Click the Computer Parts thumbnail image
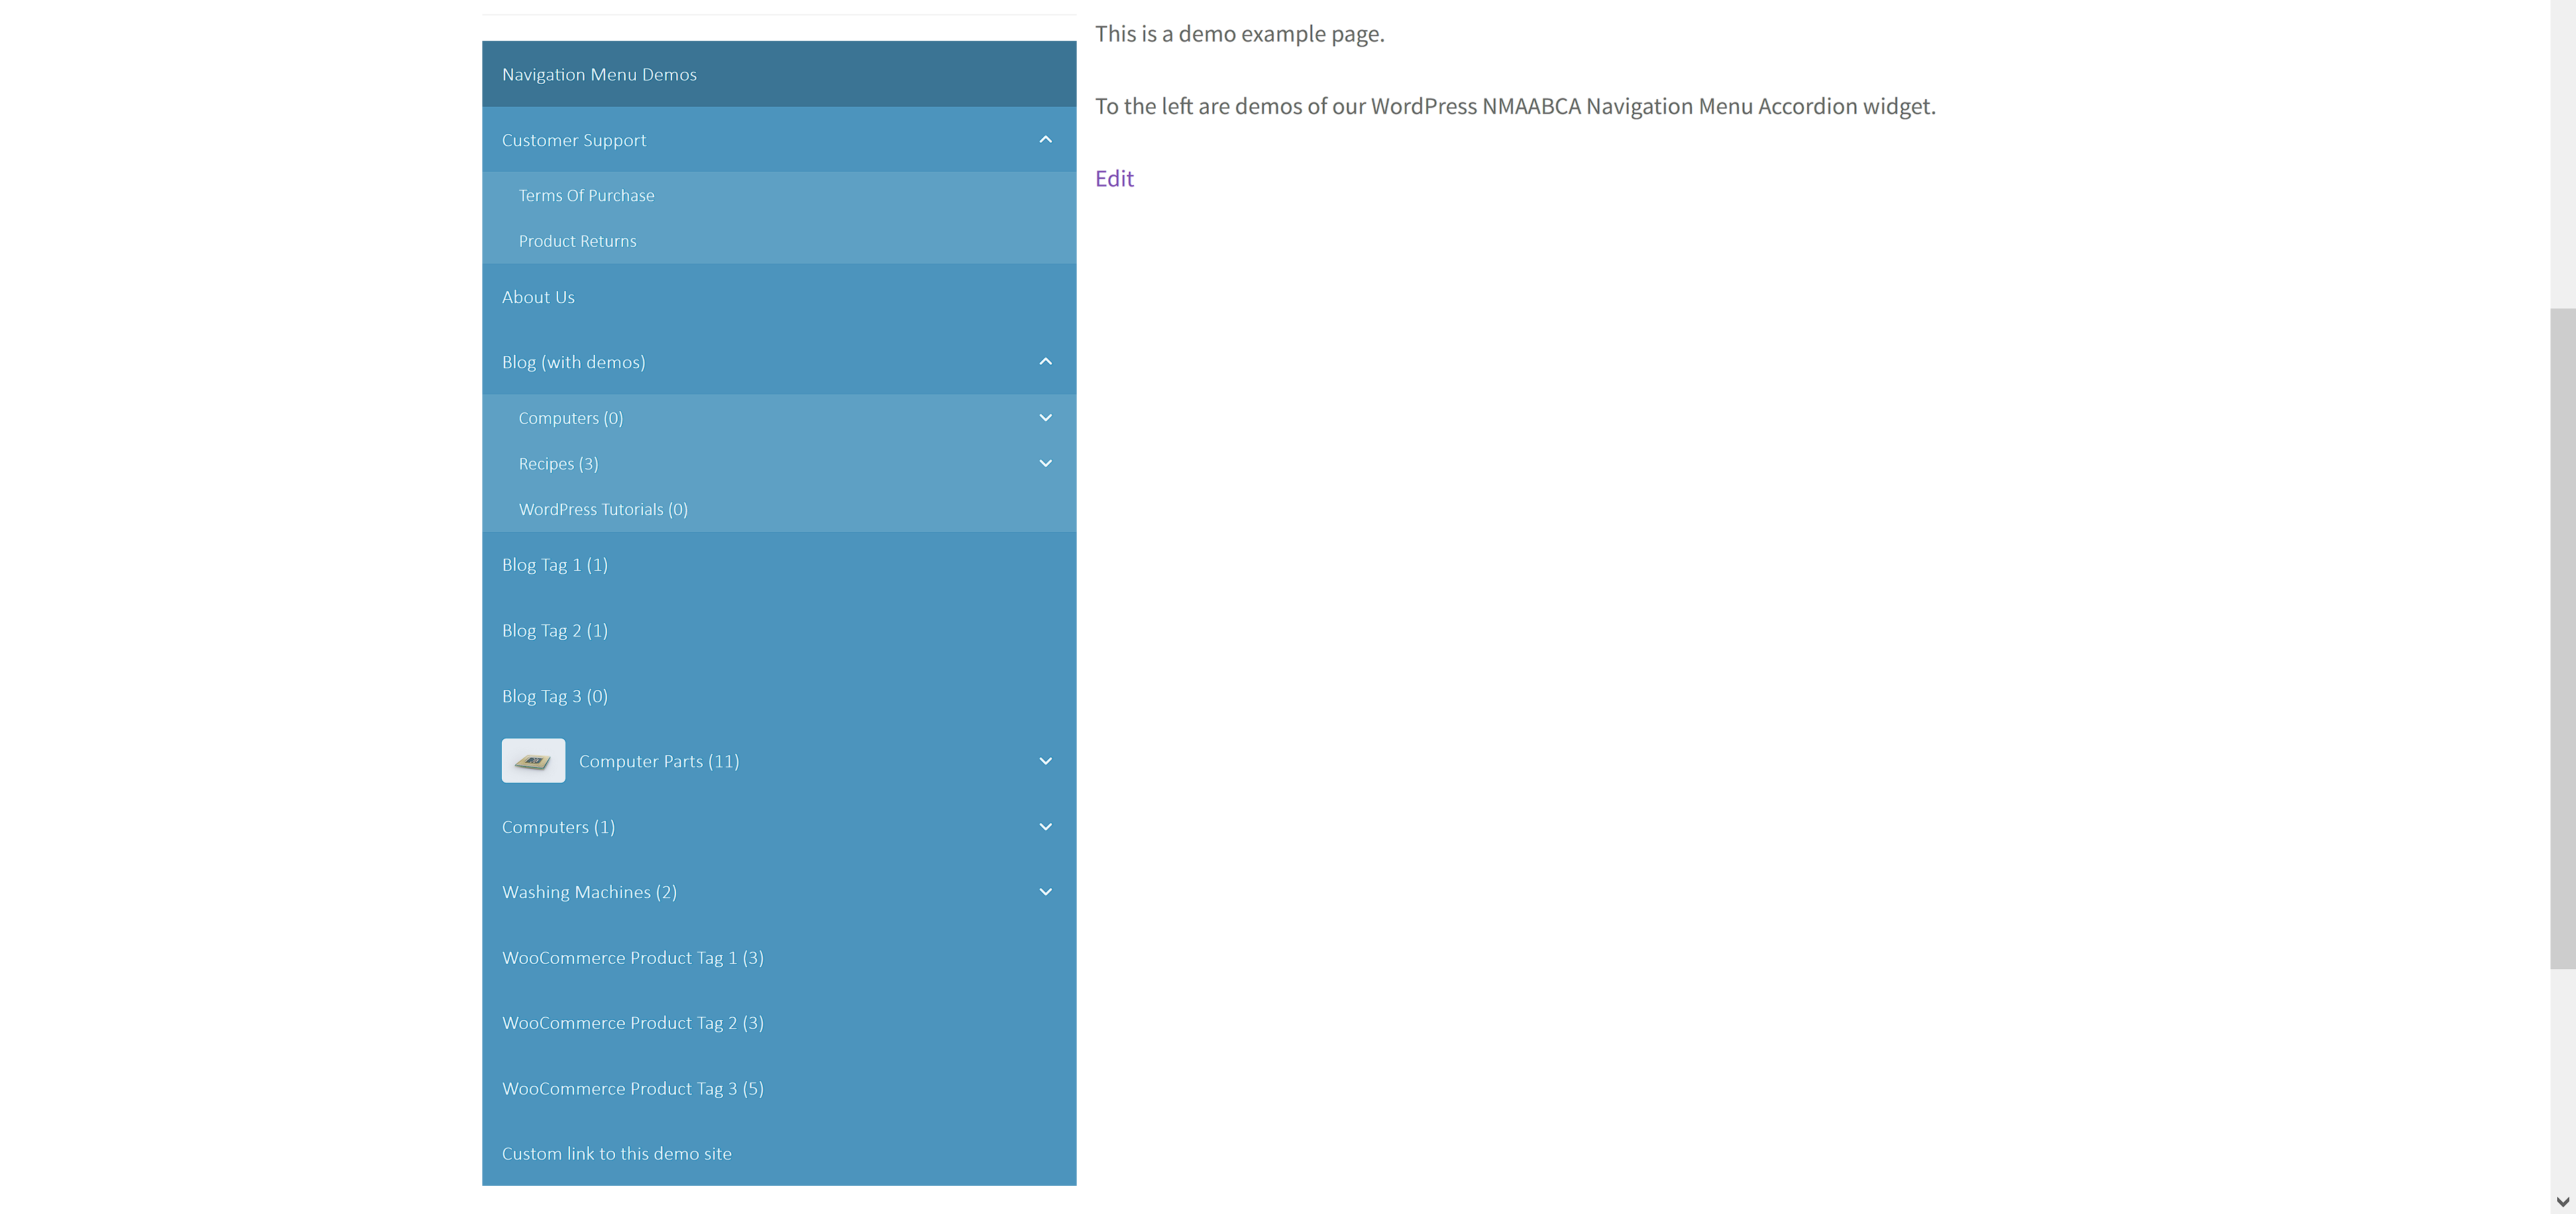This screenshot has height=1214, width=2576. click(x=533, y=761)
